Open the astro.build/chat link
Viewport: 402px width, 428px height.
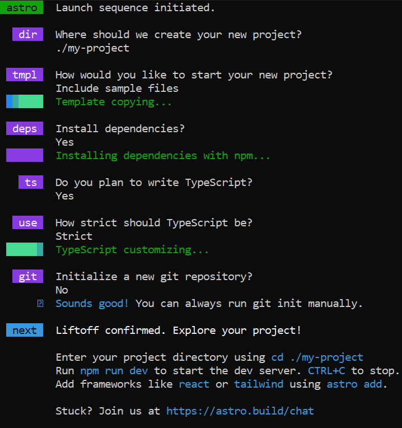240,411
